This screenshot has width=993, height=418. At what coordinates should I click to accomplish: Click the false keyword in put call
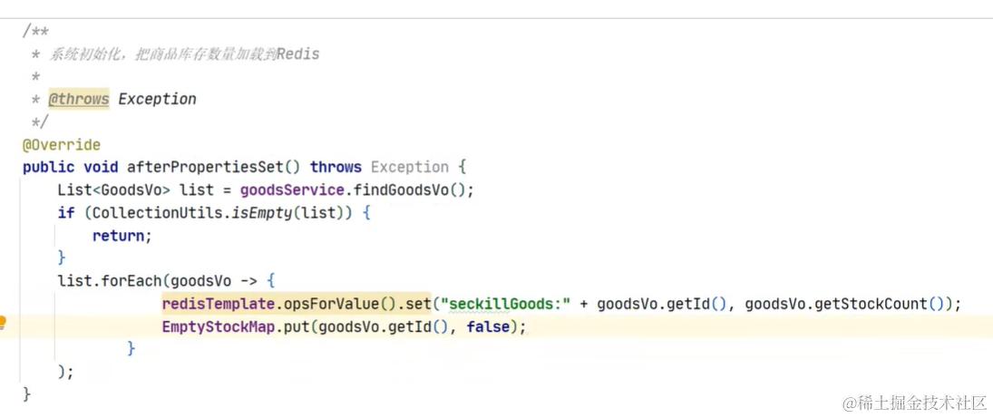coord(488,327)
